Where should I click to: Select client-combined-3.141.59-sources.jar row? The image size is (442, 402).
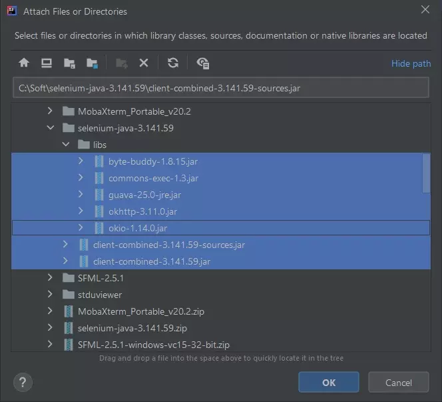pos(221,245)
